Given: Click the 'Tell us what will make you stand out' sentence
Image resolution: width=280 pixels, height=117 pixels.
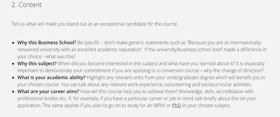Looking at the screenshot, I should pyautogui.click(x=95, y=24).
